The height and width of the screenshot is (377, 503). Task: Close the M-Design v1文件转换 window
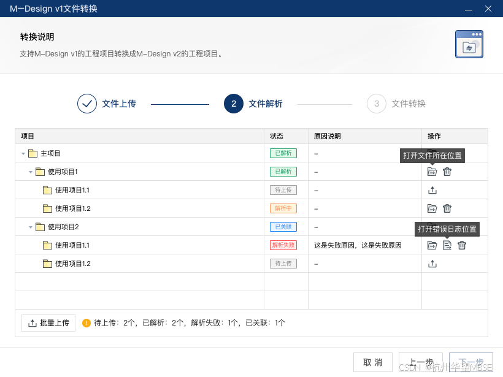(x=488, y=9)
